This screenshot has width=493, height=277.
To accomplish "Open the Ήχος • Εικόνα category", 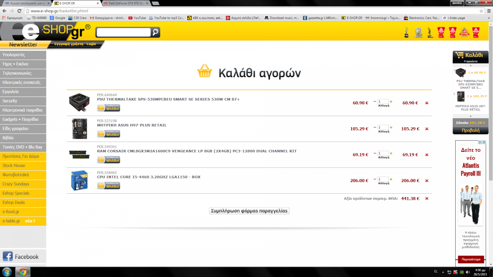I will pyautogui.click(x=23, y=64).
